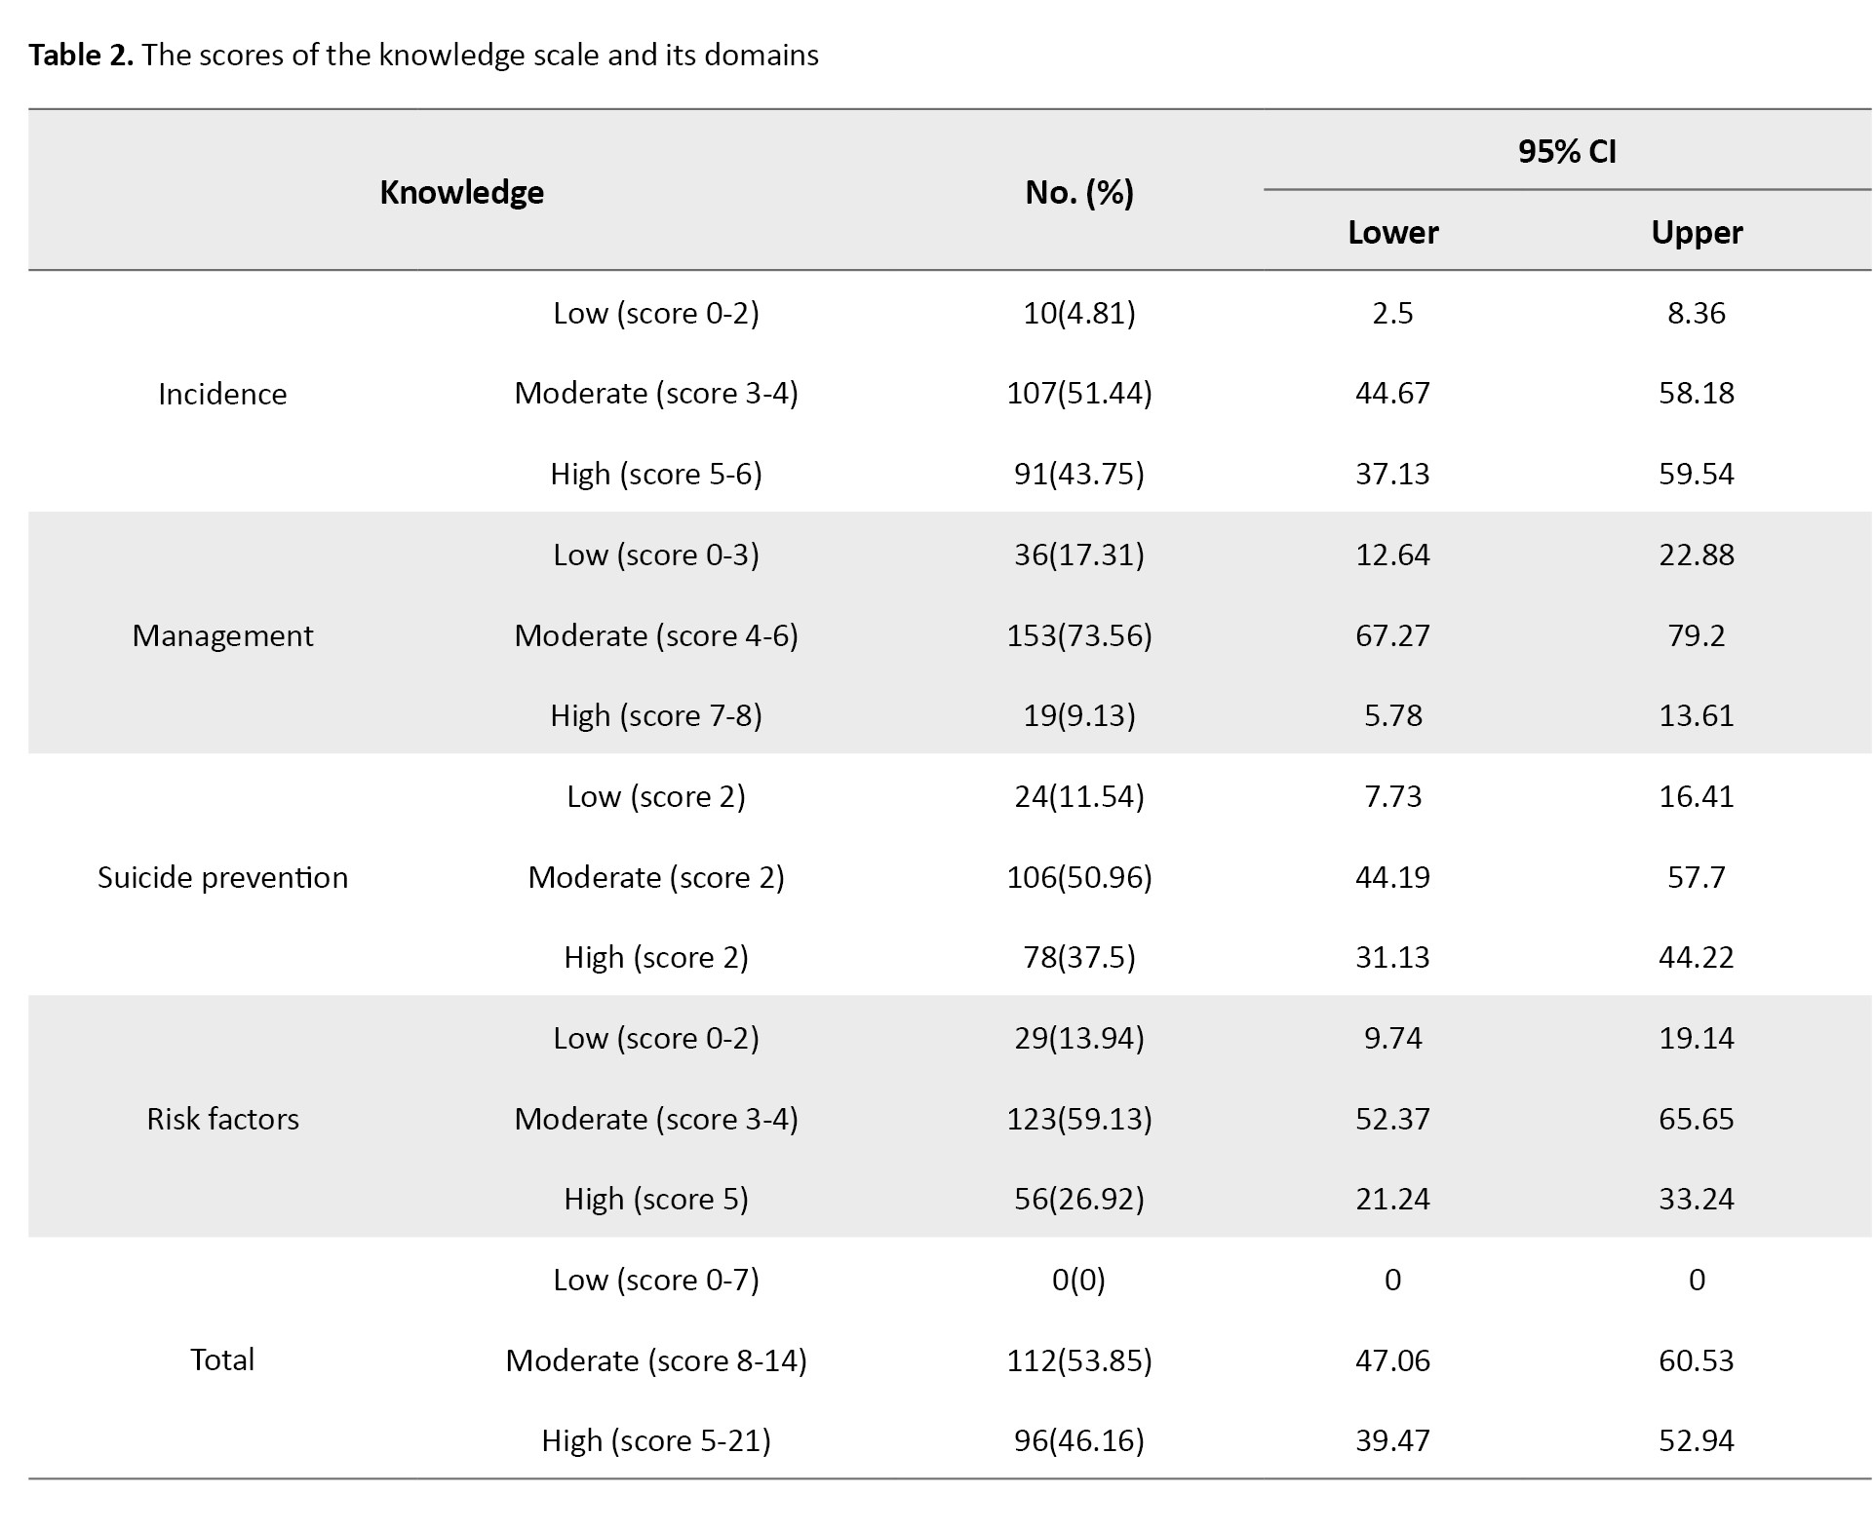
Task: Click the Management domain label
Action: (222, 635)
